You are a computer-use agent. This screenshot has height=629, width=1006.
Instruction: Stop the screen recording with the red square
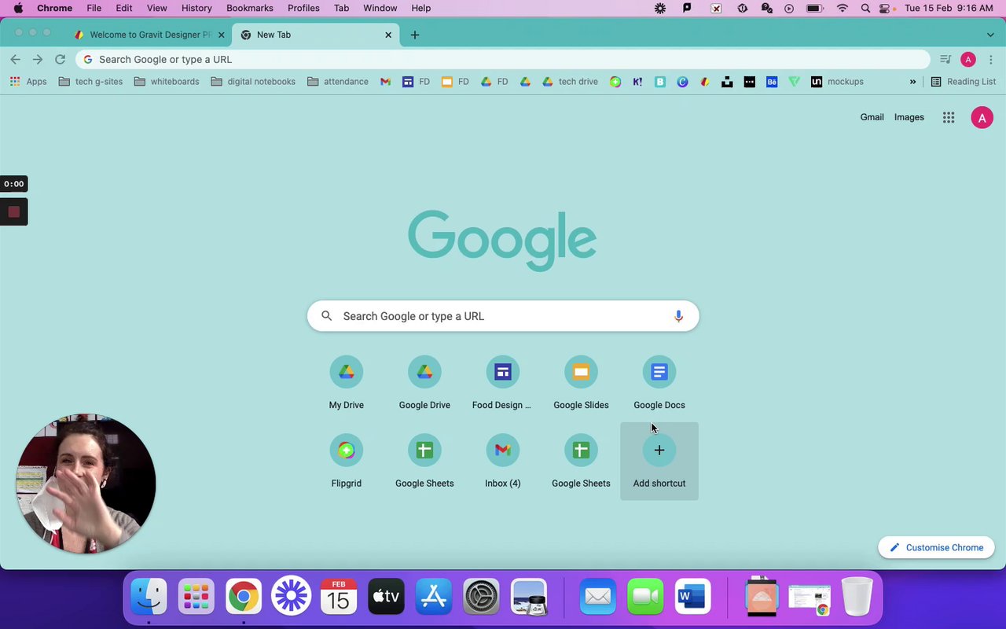coord(13,212)
